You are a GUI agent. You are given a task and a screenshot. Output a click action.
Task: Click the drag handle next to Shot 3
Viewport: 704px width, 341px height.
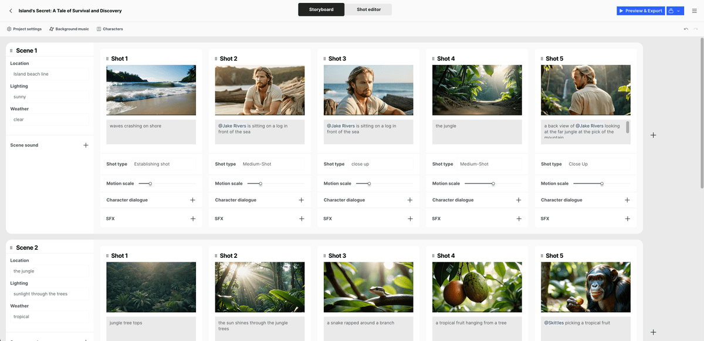coord(324,58)
